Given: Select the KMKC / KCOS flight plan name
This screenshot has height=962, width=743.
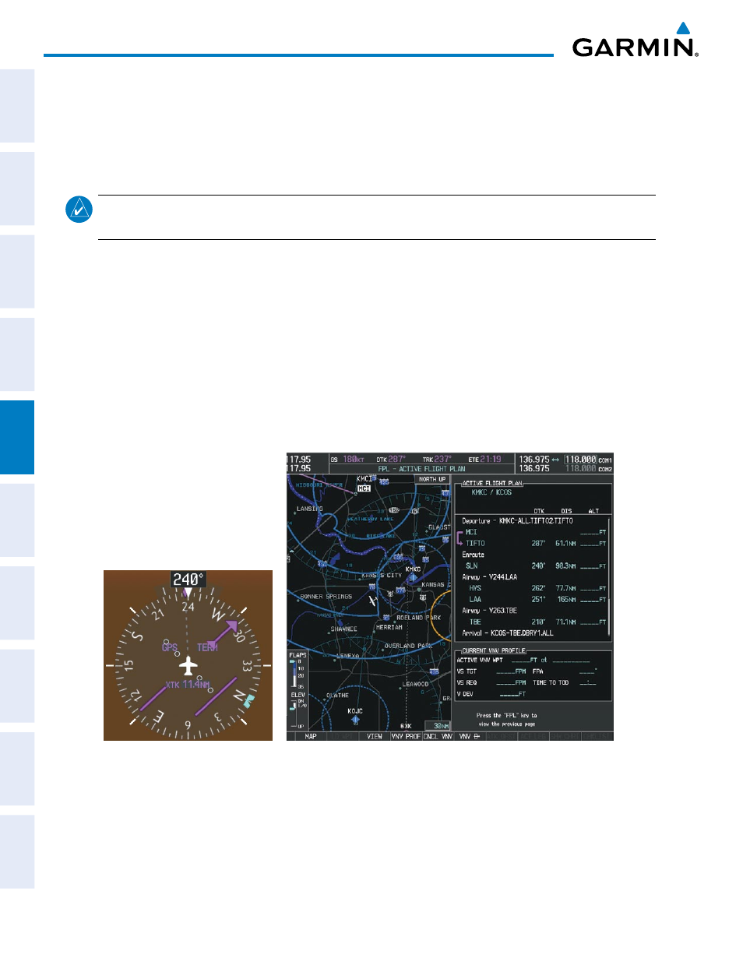Looking at the screenshot, I should [491, 492].
